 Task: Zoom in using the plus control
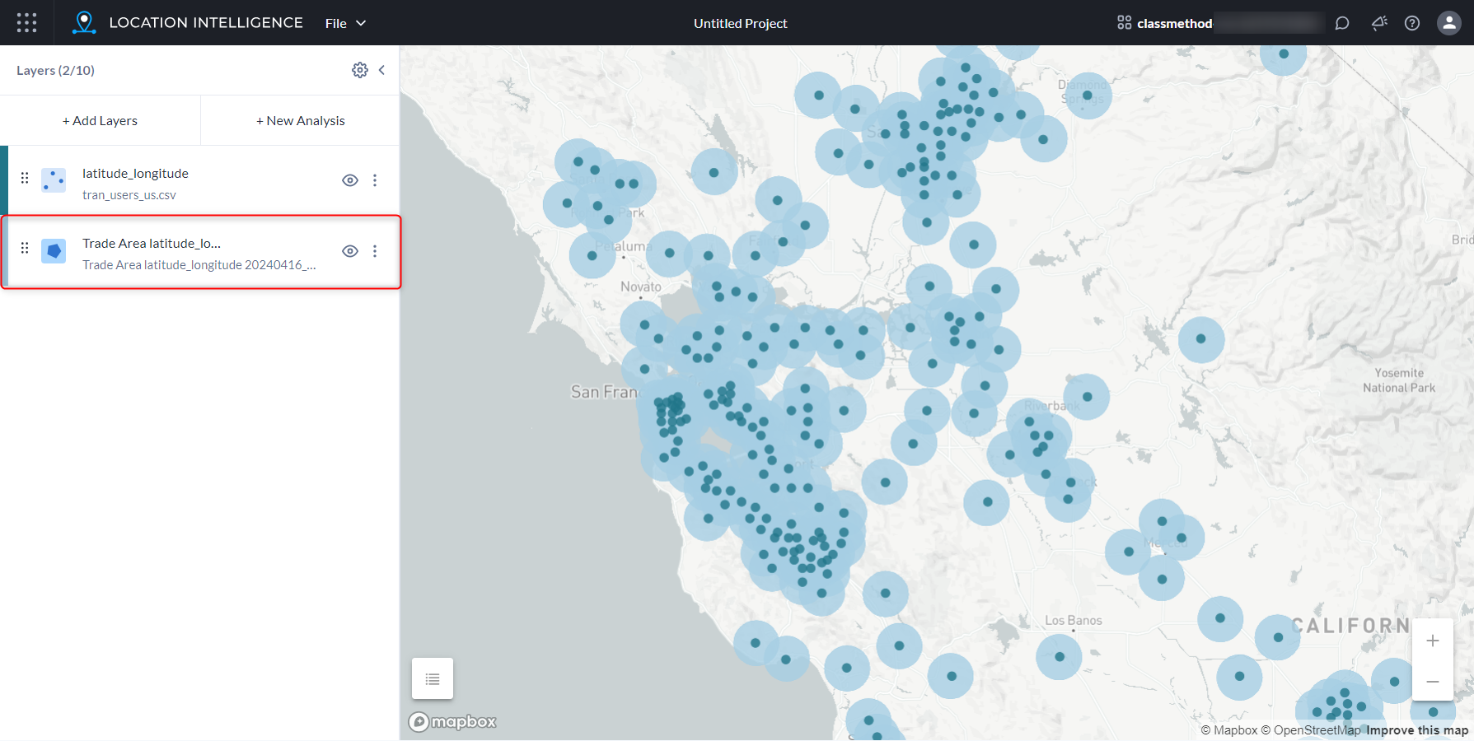[x=1433, y=640]
